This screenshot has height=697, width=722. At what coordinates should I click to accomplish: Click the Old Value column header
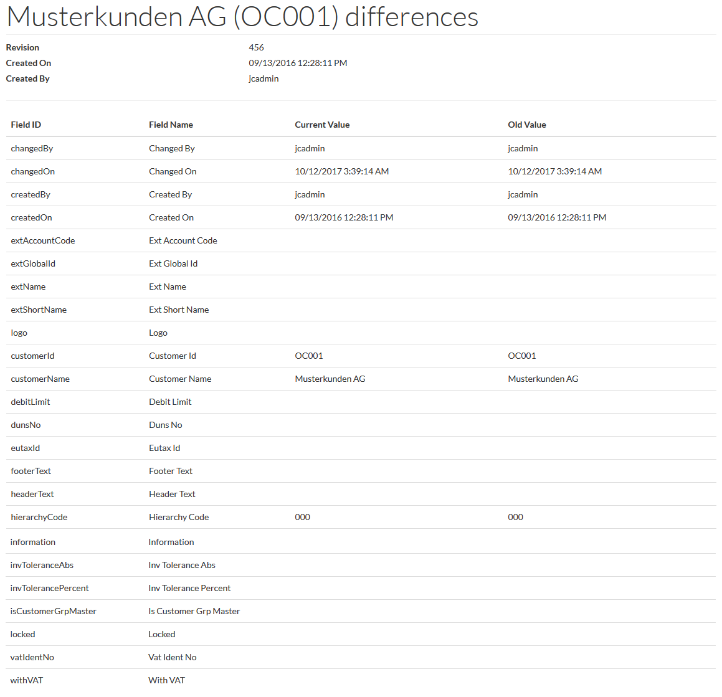527,125
